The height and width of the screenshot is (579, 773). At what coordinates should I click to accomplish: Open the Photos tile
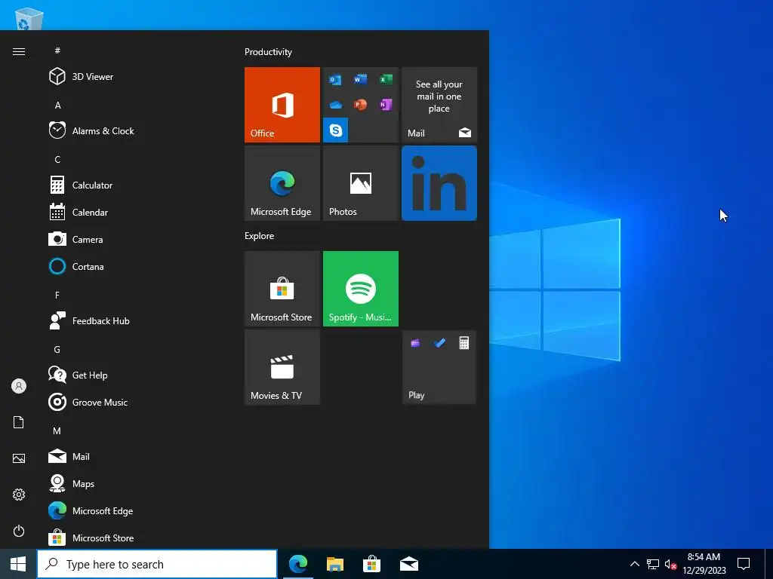pyautogui.click(x=360, y=183)
